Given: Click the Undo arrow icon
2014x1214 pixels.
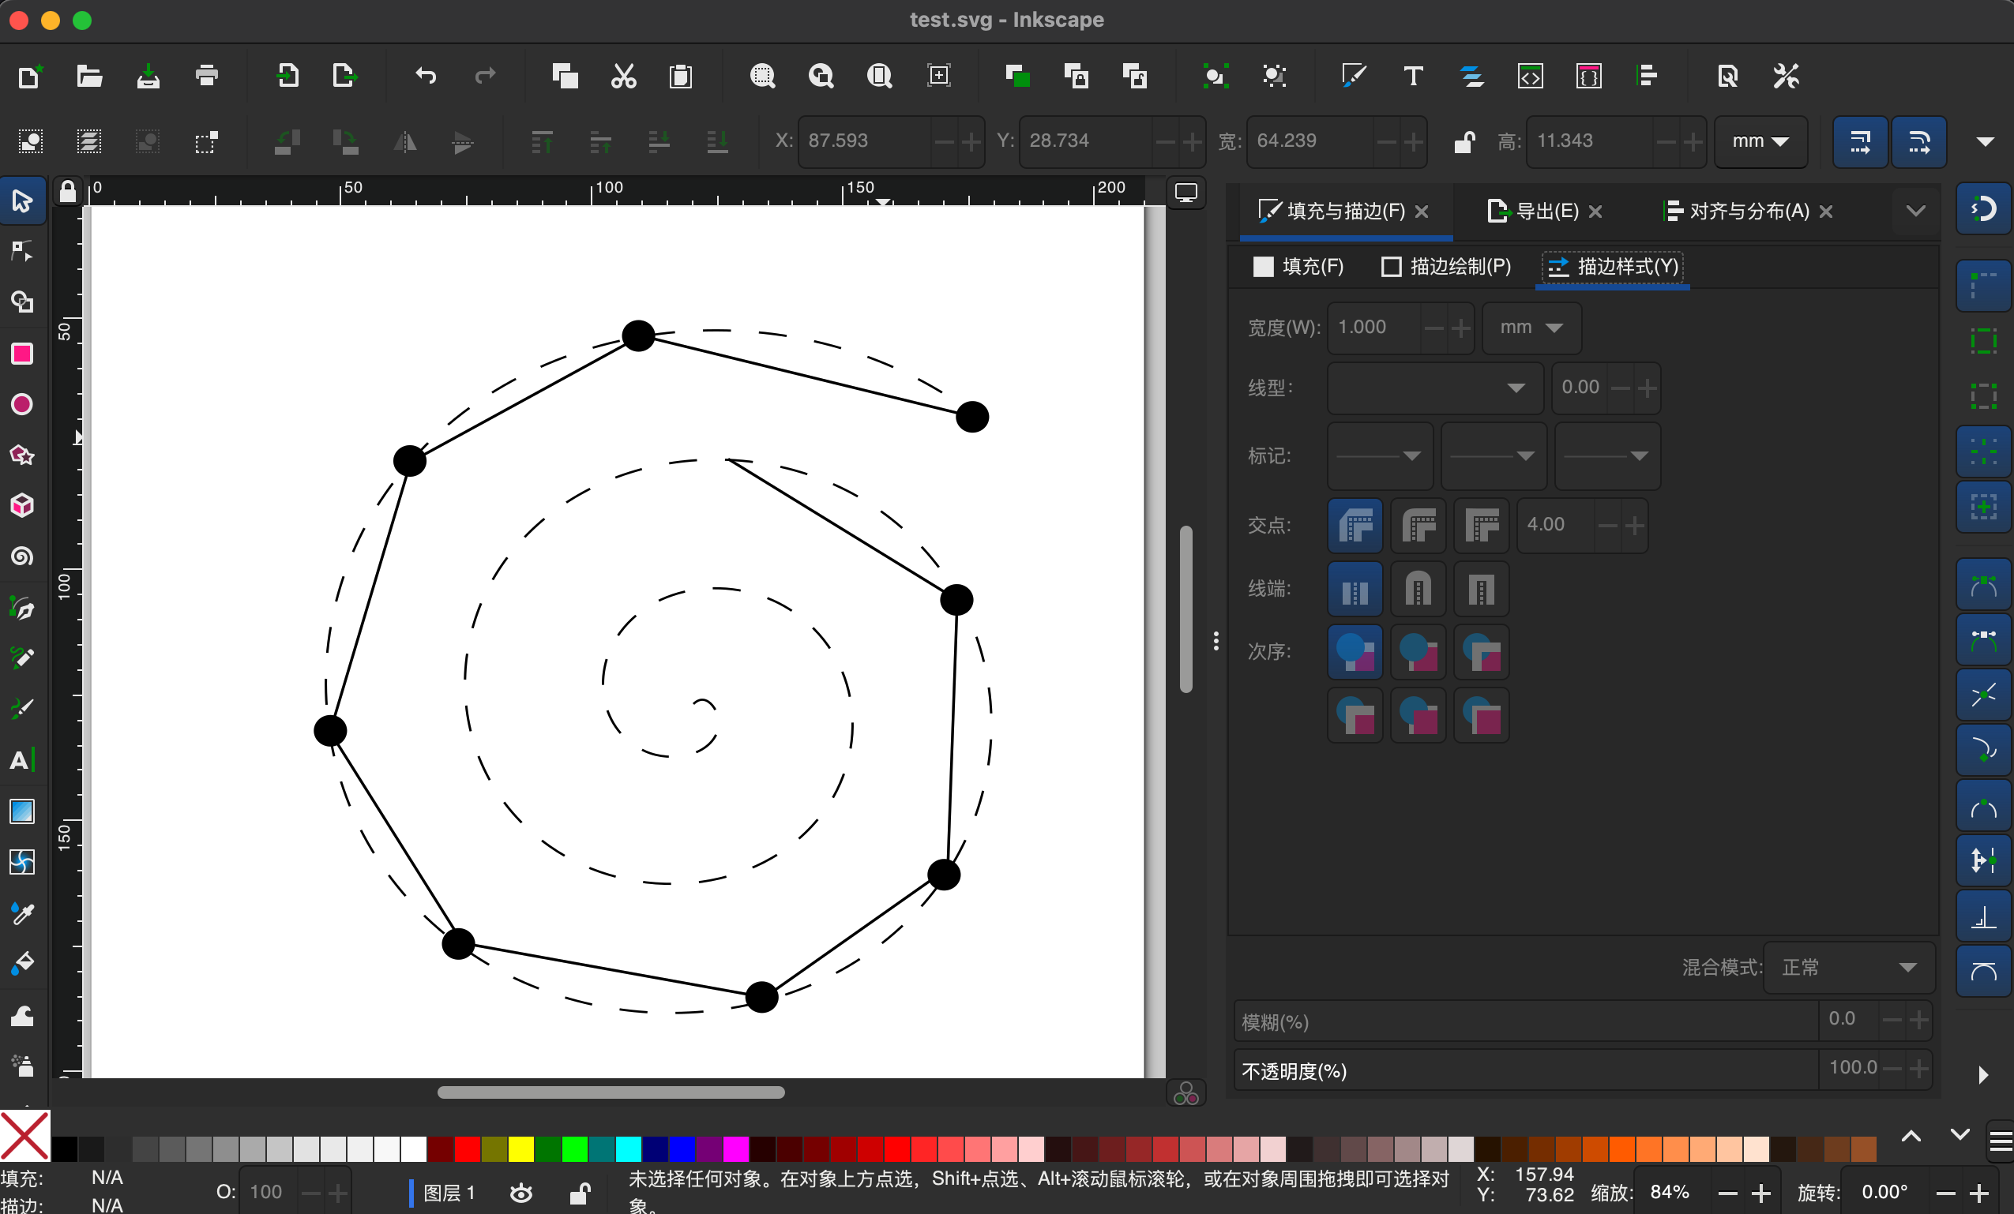Looking at the screenshot, I should (x=425, y=77).
